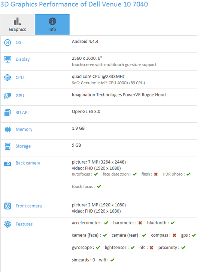Click the lightsensor green checkmark
This screenshot has width=197, height=272.
coord(133,248)
